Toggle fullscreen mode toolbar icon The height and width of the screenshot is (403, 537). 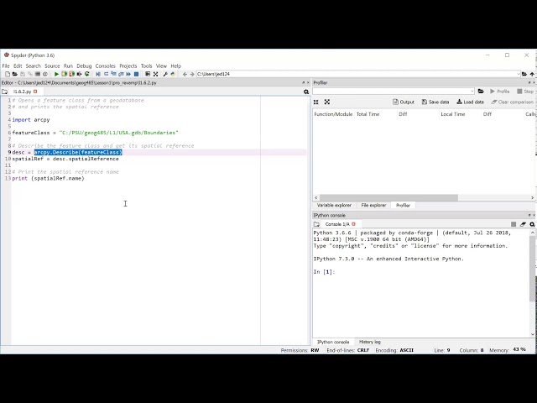coord(155,74)
